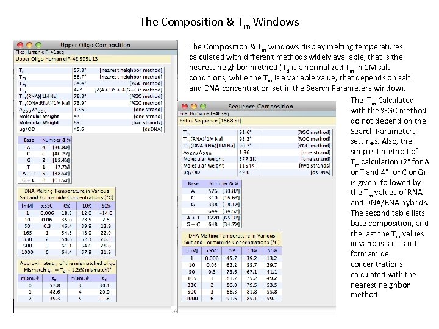Click melting temperature cell 86.0
Image resolution: width=439 pixels, height=329 pixels.
tap(232, 285)
